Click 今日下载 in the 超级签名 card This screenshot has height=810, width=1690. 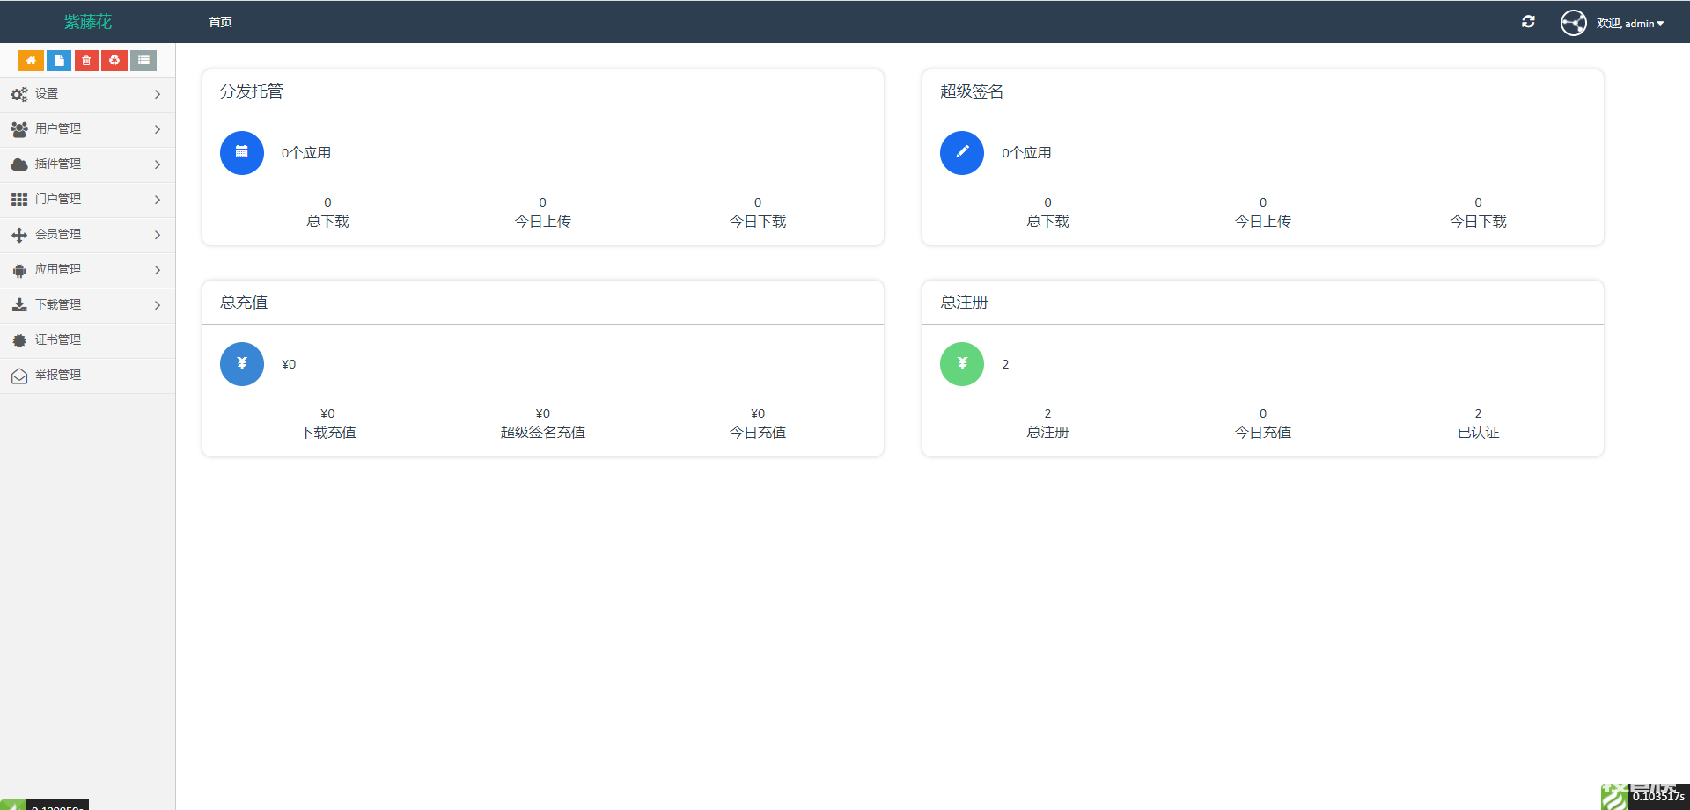coord(1479,222)
